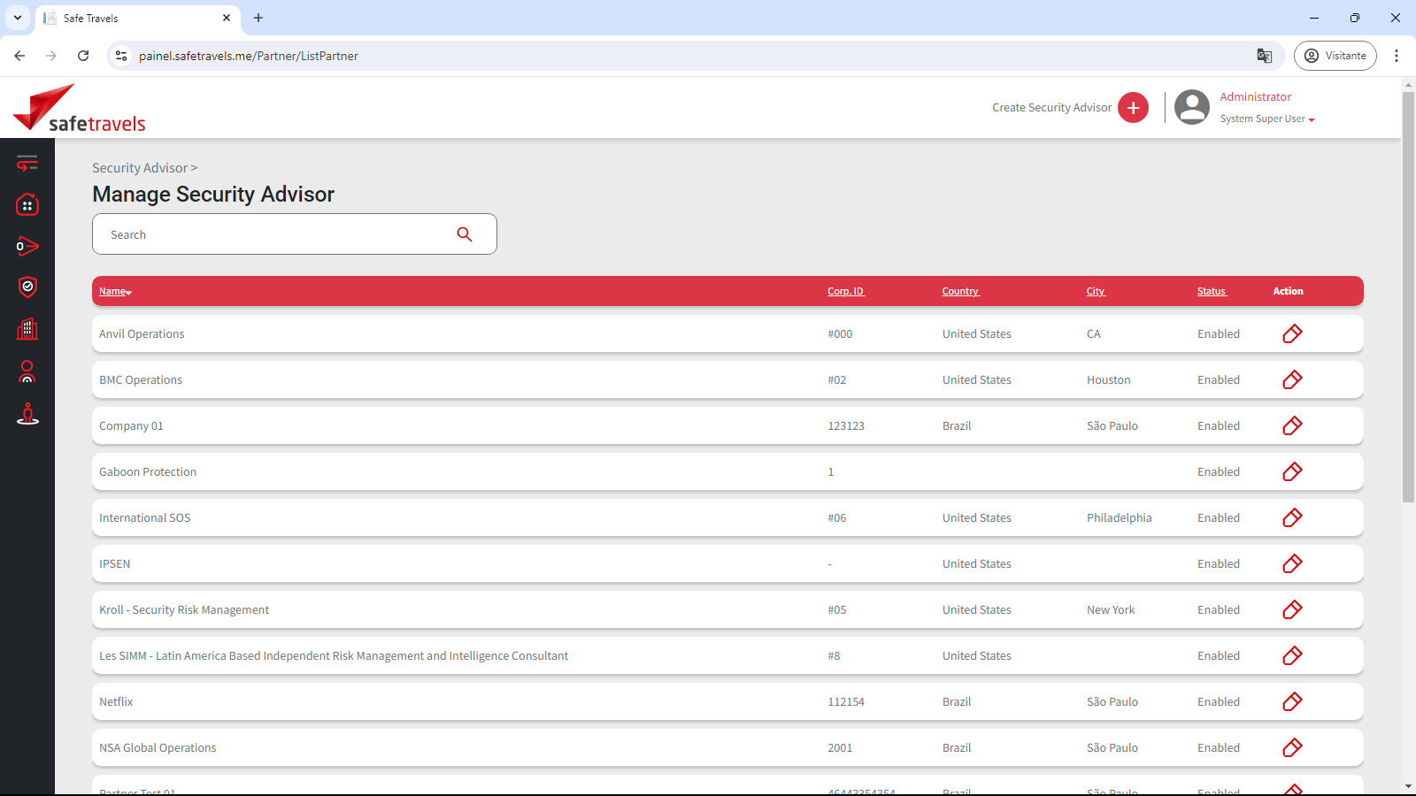Open the shield checkmark sidebar icon
Viewport: 1416px width, 796px height.
(x=27, y=287)
